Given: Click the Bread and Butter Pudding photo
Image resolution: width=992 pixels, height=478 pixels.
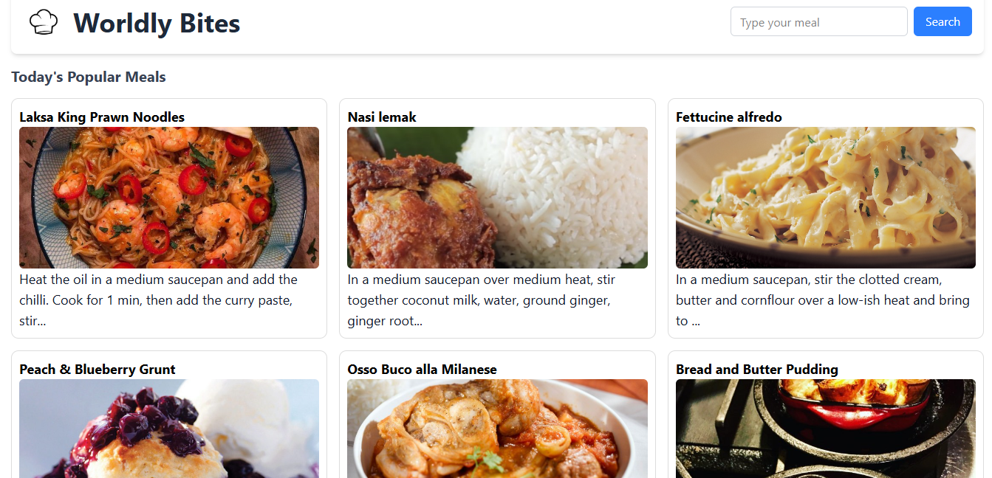Looking at the screenshot, I should pos(825,429).
